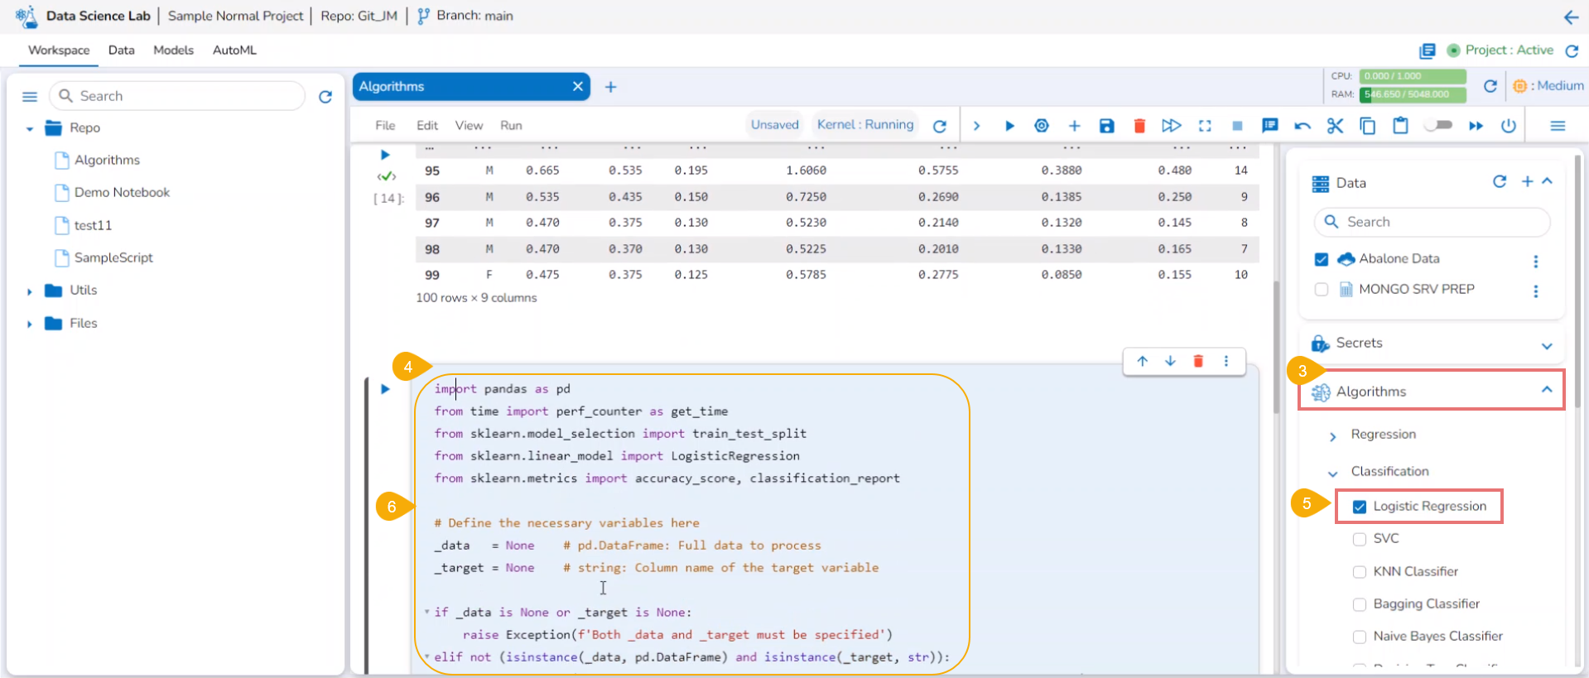Flip the toggle switch in notebook toolbar
The width and height of the screenshot is (1589, 678).
point(1438,125)
